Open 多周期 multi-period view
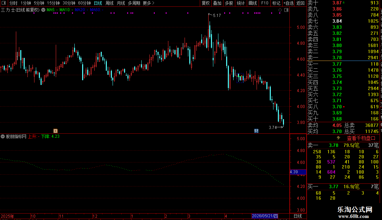The image size is (382, 220). click(x=134, y=3)
